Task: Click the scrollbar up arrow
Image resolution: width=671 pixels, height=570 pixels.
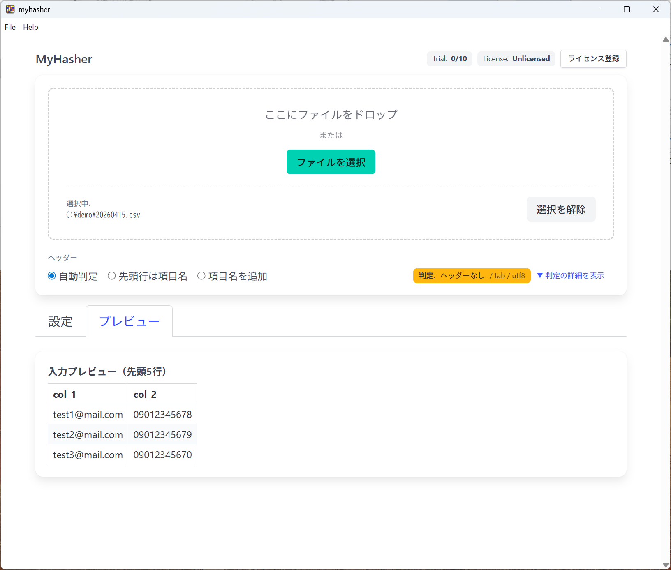Action: 666,39
